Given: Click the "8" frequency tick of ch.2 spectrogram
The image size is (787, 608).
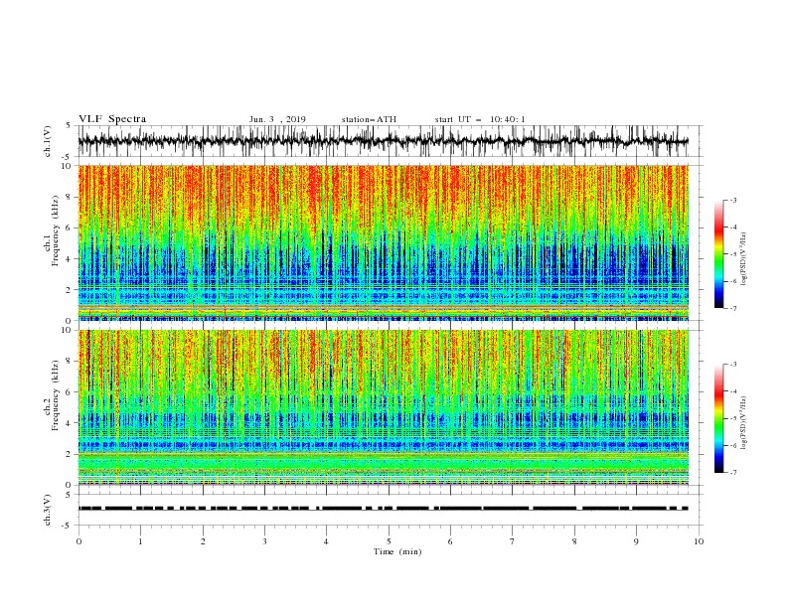Looking at the screenshot, I should point(69,361).
